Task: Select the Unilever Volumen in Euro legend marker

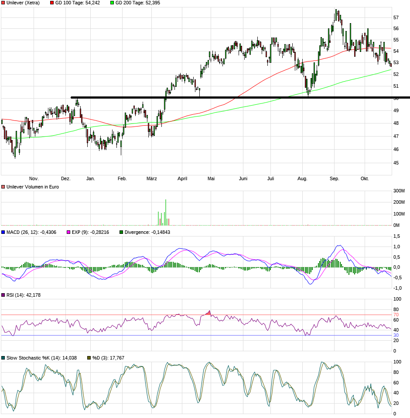Action: (3, 187)
